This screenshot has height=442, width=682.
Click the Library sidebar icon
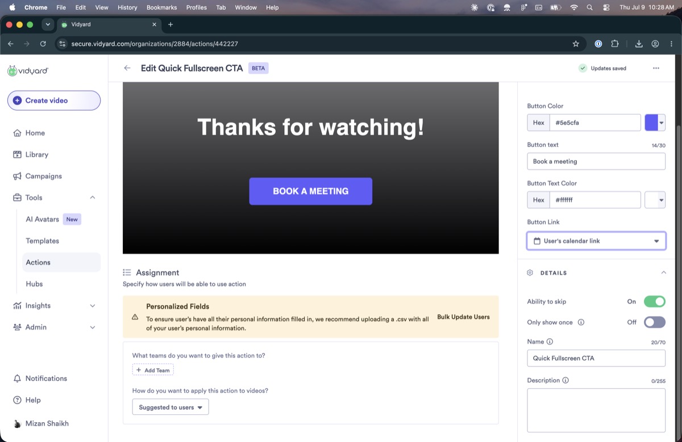click(17, 154)
